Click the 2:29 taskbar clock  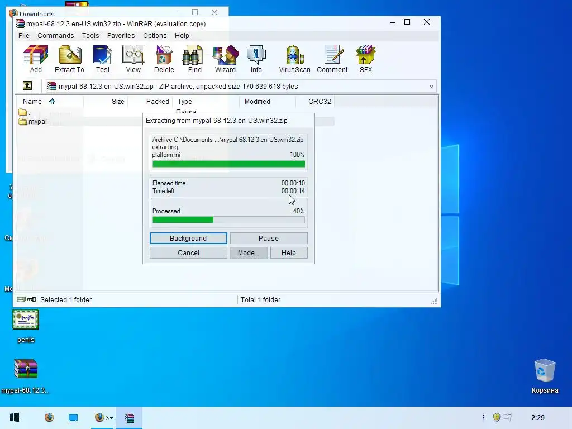538,418
